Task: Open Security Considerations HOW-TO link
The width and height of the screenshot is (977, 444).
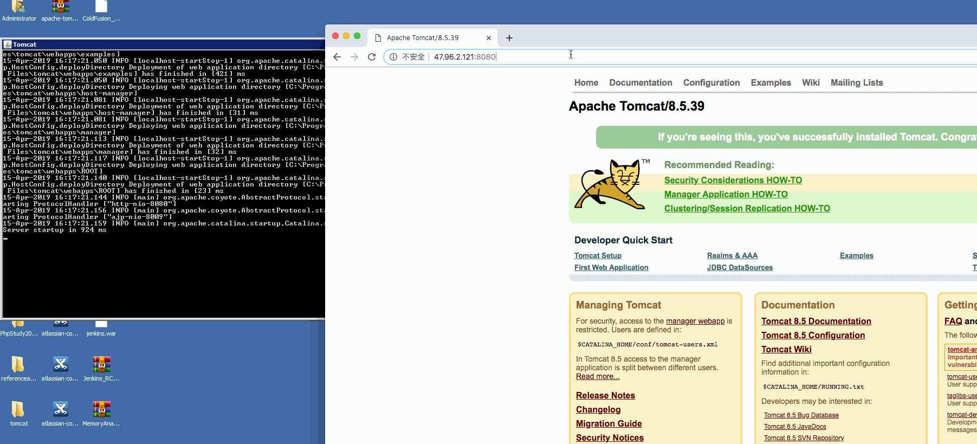Action: 733,180
